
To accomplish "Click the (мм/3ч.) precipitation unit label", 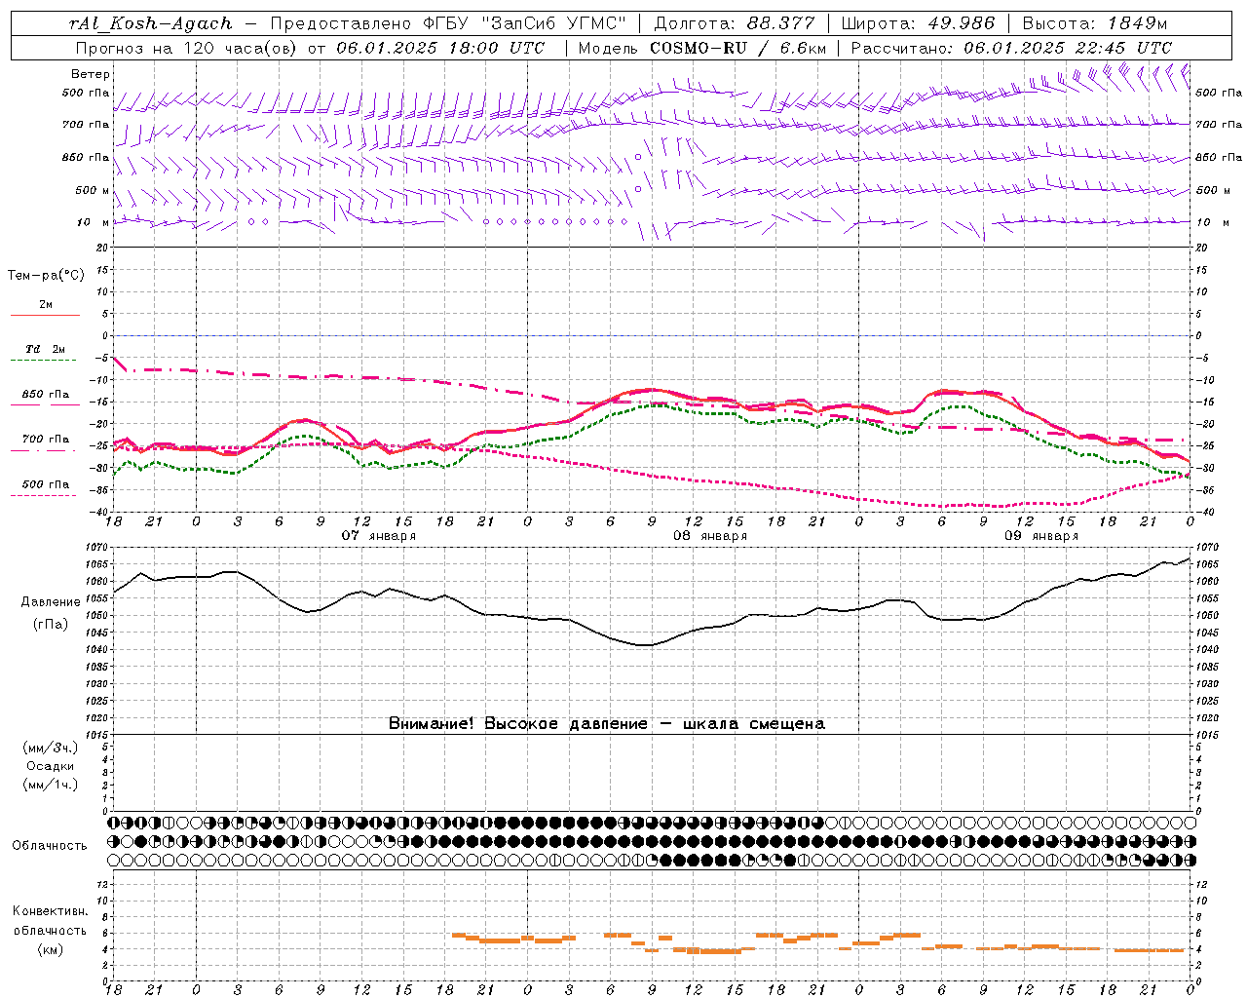I will (51, 748).
